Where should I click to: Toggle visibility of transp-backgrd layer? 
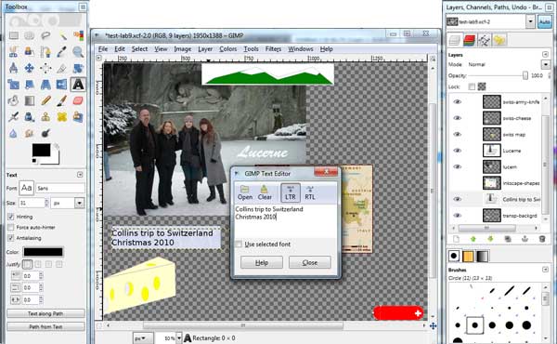tap(457, 216)
